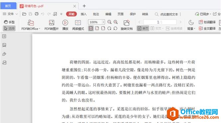Open the 页面 ribbon tab
Screen dimensions: 221x123
(x=121, y=14)
